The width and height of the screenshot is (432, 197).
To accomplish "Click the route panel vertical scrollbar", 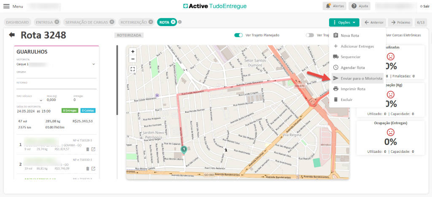I will click(117, 80).
